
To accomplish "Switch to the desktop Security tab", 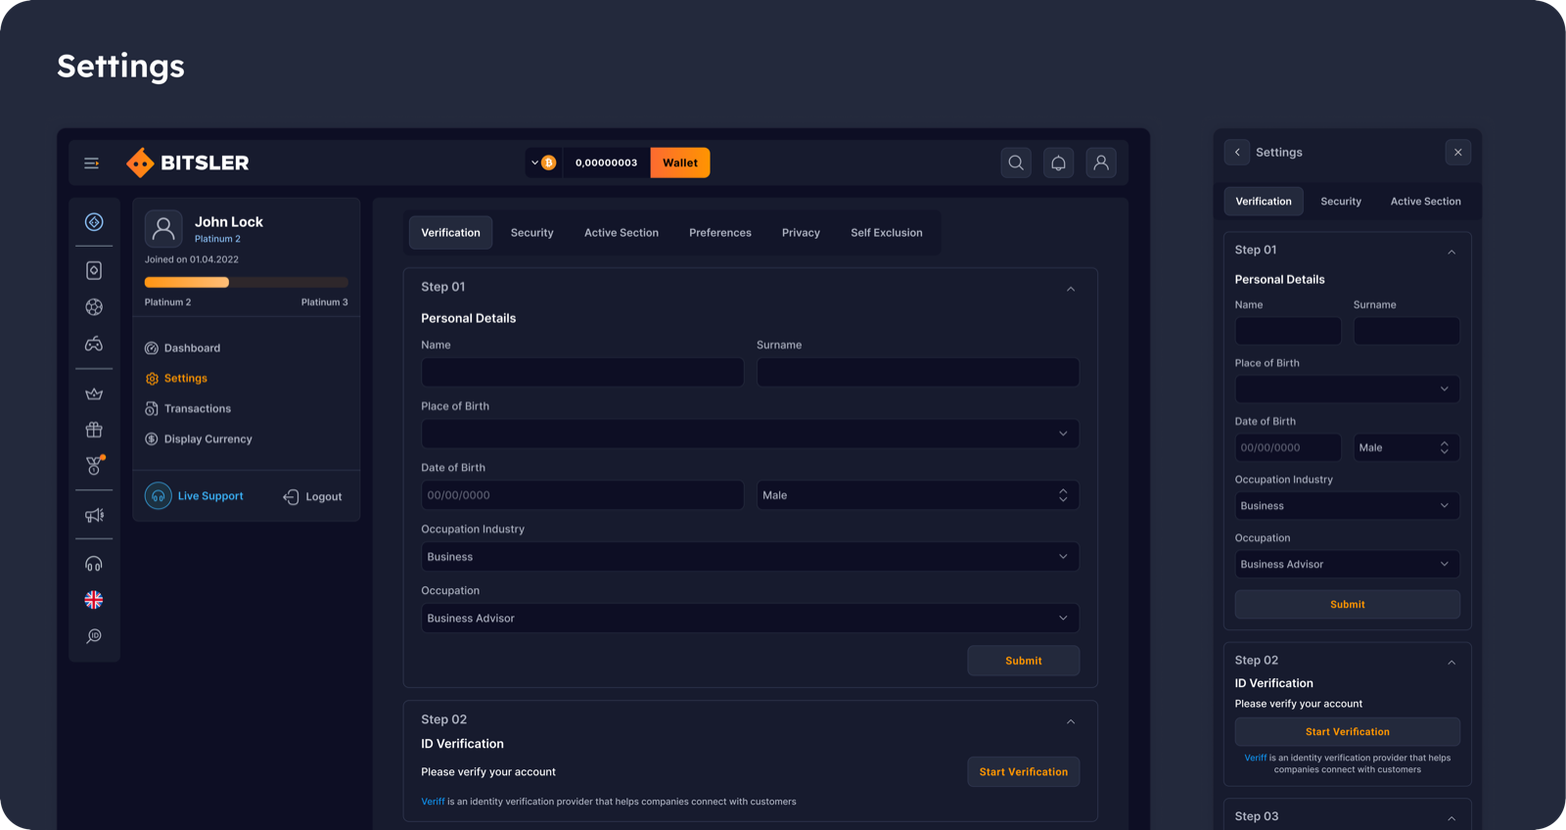I will tap(532, 233).
